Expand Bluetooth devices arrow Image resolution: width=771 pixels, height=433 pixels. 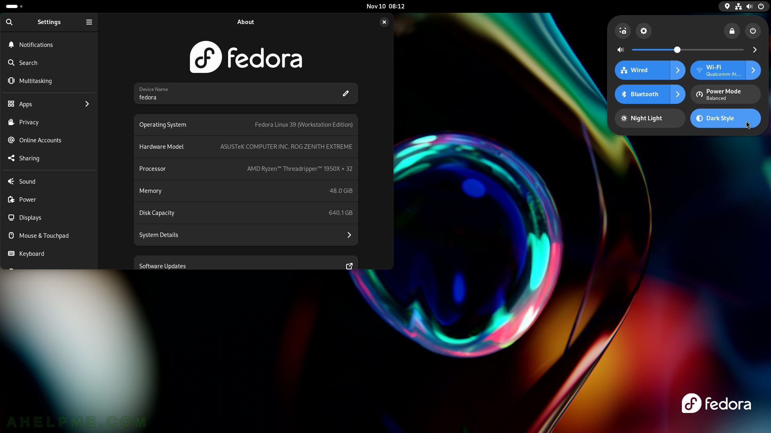[x=678, y=94]
